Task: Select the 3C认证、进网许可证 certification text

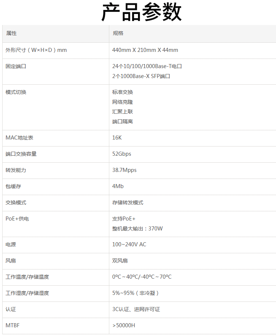Action: pyautogui.click(x=136, y=309)
